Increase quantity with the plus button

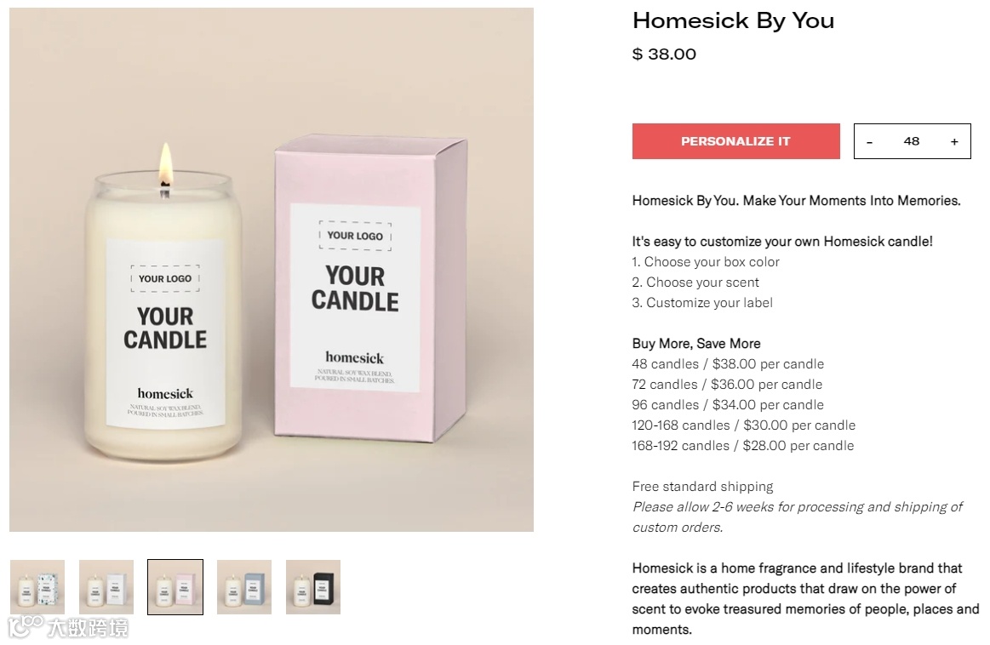point(954,142)
